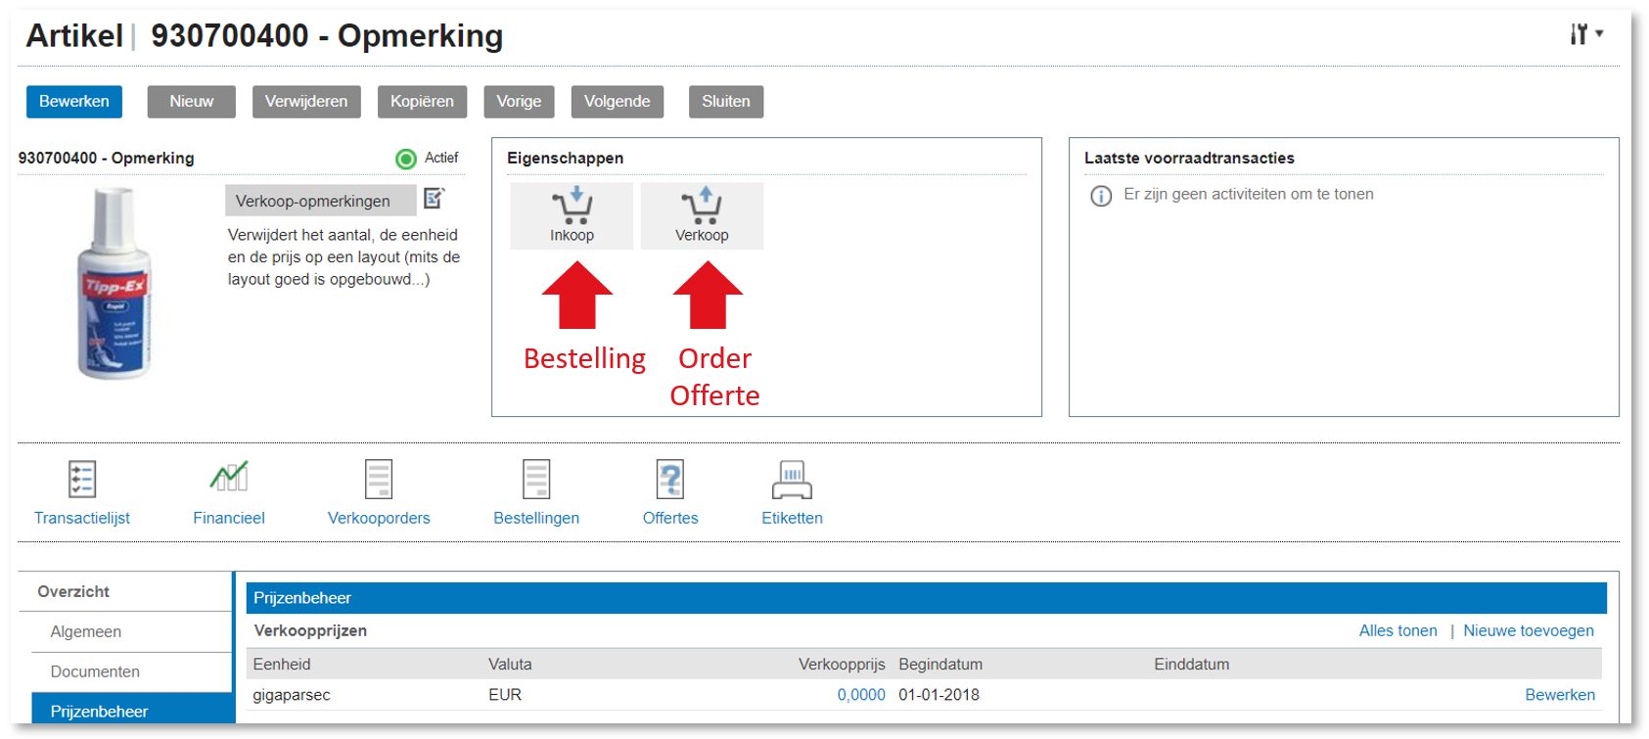Viewport: 1649px width, 739px height.
Task: Select the Documenten tab in the sidebar
Action: (95, 672)
